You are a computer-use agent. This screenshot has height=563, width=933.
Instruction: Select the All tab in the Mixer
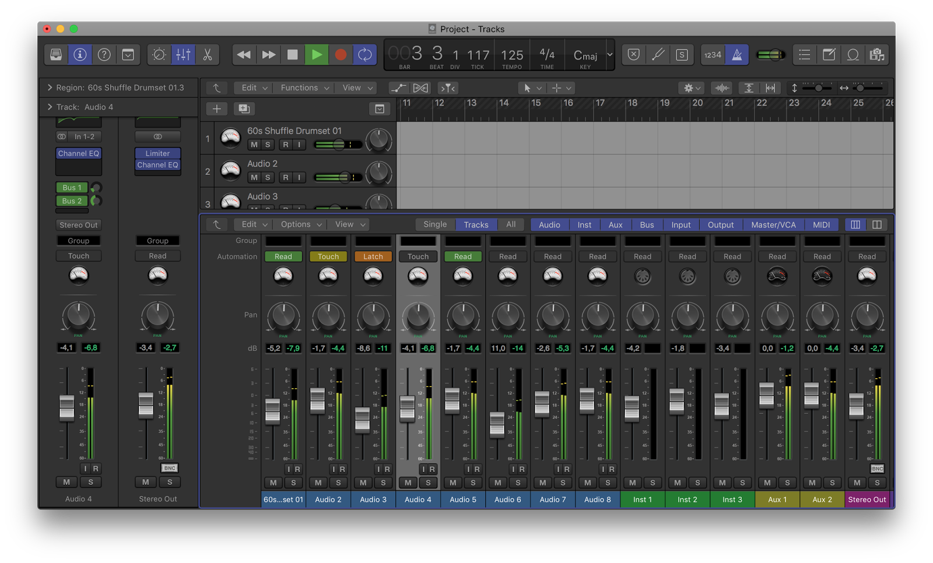[510, 224]
